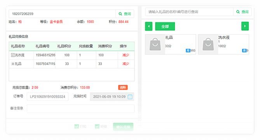This screenshot has height=140, width=260.
Task: Click the small image icon beside 礼品 row
Action: pos(13,64)
